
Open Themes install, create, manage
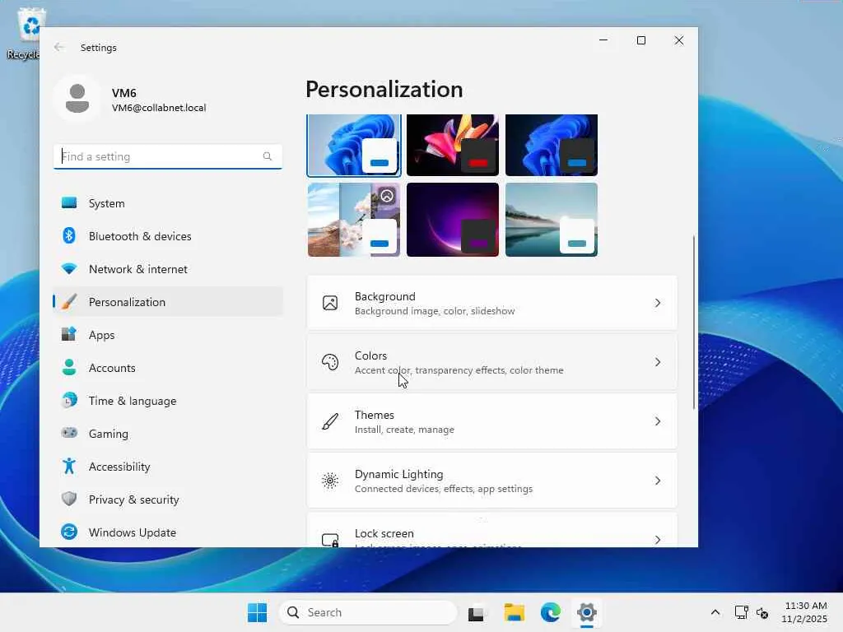pyautogui.click(x=492, y=421)
